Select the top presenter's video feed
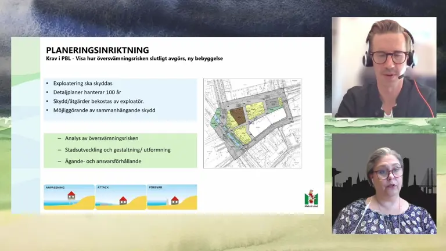Screen dimensions: 446x251 coord(384,67)
